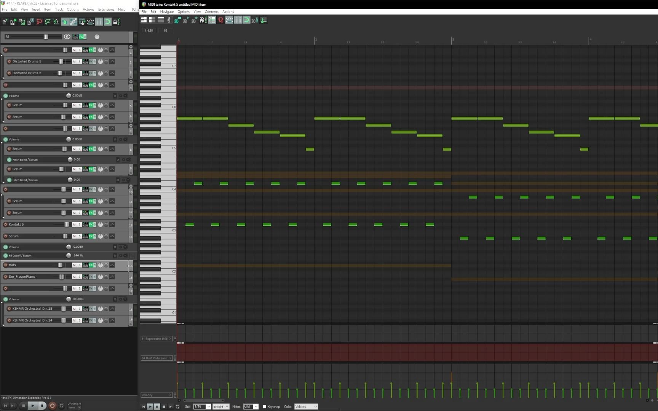Mute the Distorted Drums 1 track
Image resolution: width=658 pixels, height=411 pixels.
(74, 62)
